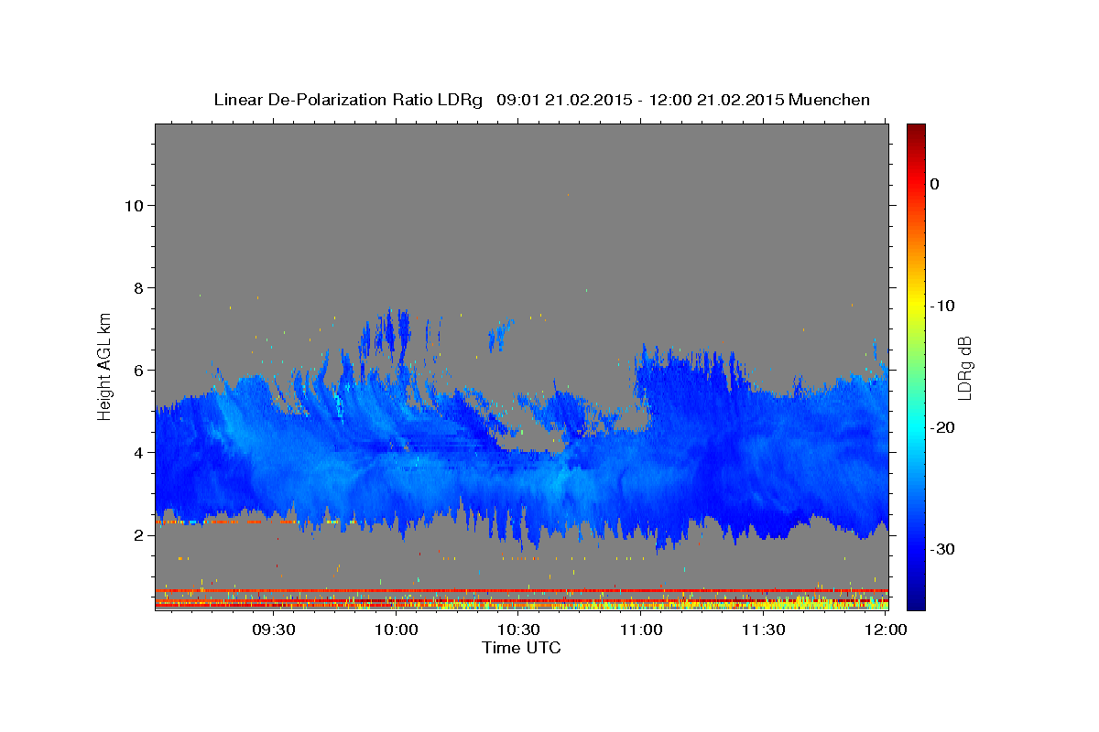Click the 09:30 time tick label
The width and height of the screenshot is (1099, 732).
coord(274,630)
